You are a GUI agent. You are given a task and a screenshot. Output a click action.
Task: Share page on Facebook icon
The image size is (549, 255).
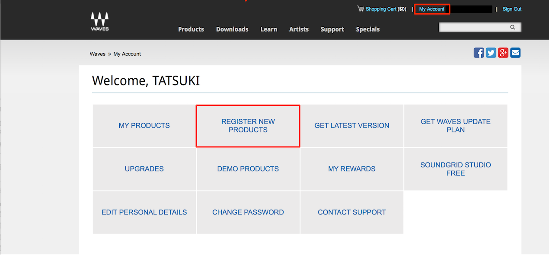[x=479, y=53]
